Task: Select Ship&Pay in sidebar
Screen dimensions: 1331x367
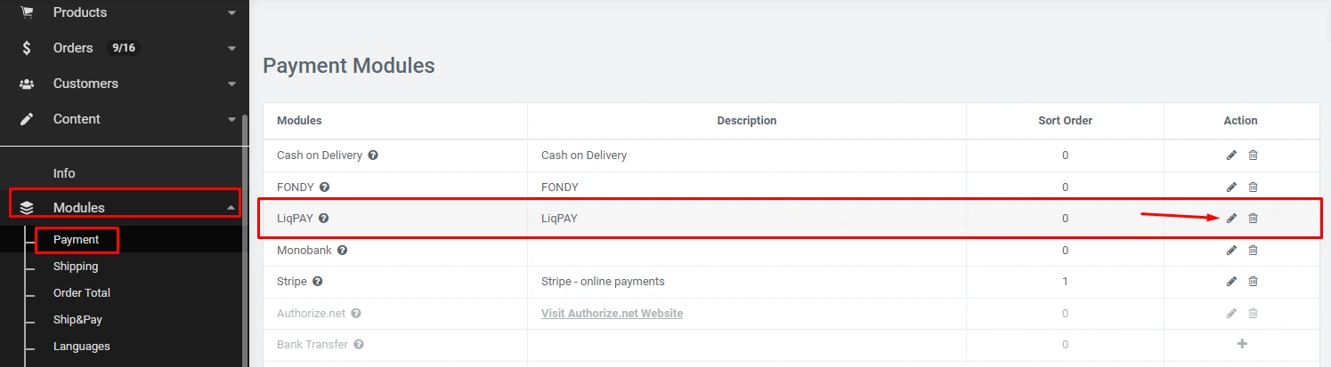Action: click(77, 320)
